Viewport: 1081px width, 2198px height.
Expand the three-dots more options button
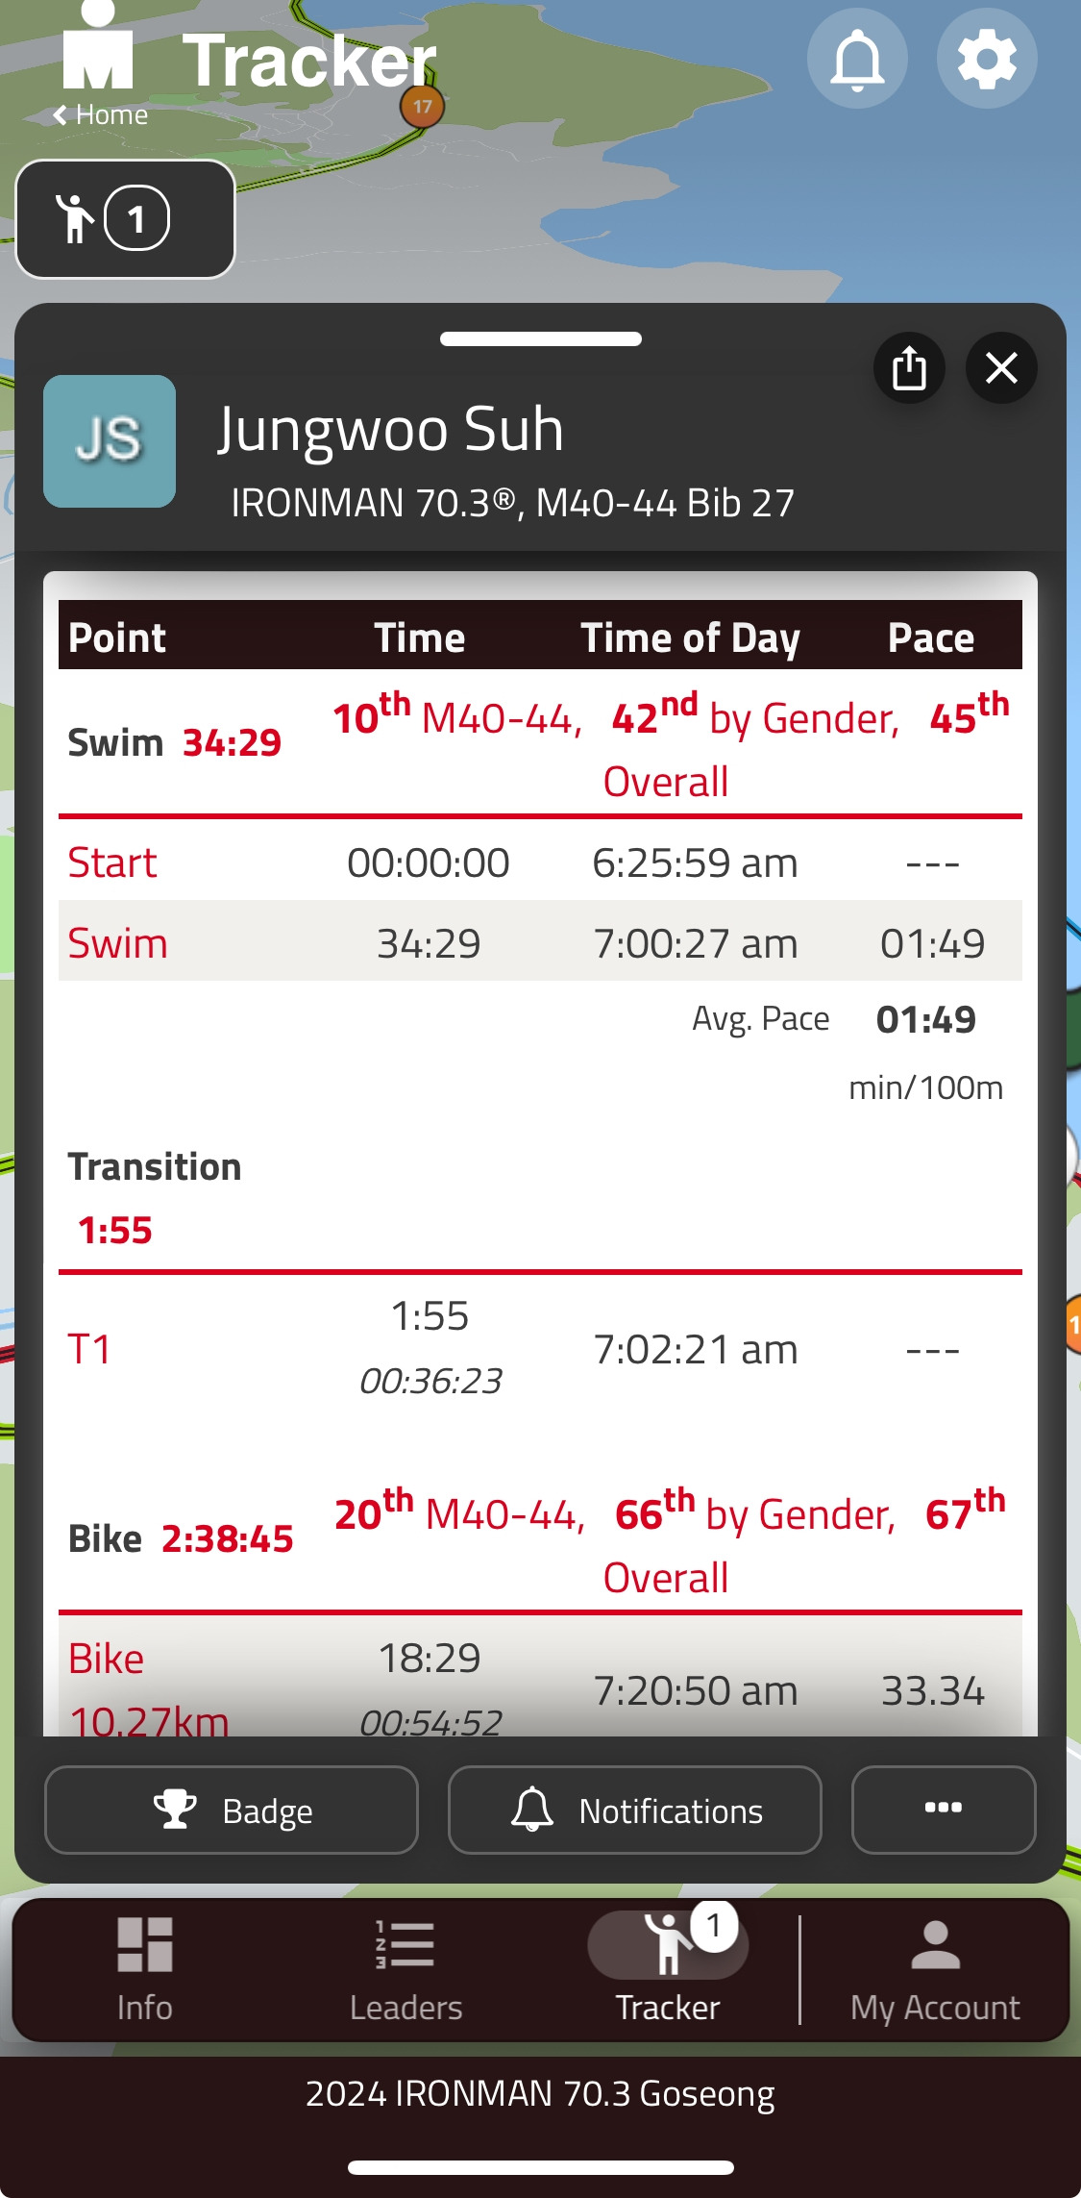(944, 1811)
